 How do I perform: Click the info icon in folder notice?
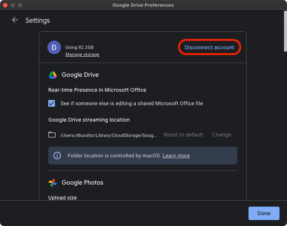click(x=57, y=156)
